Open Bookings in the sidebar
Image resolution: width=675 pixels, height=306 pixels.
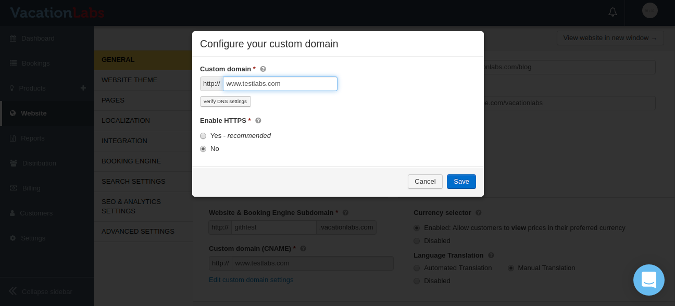point(35,63)
